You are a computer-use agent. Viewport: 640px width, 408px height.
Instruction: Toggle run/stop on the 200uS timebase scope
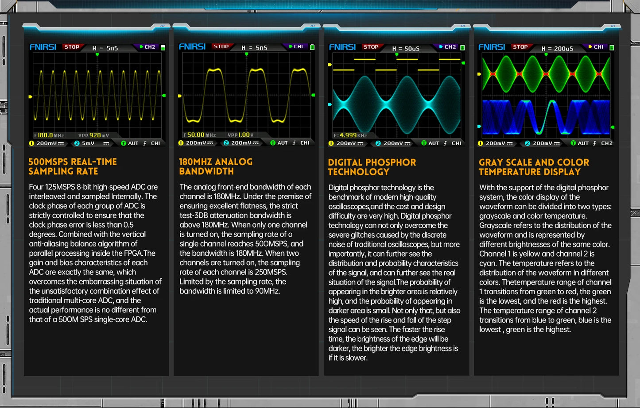(520, 46)
